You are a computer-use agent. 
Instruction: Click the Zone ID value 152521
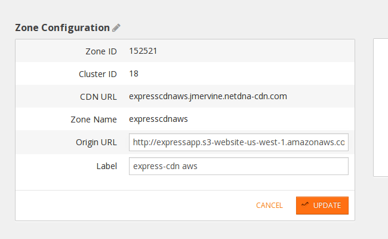143,51
